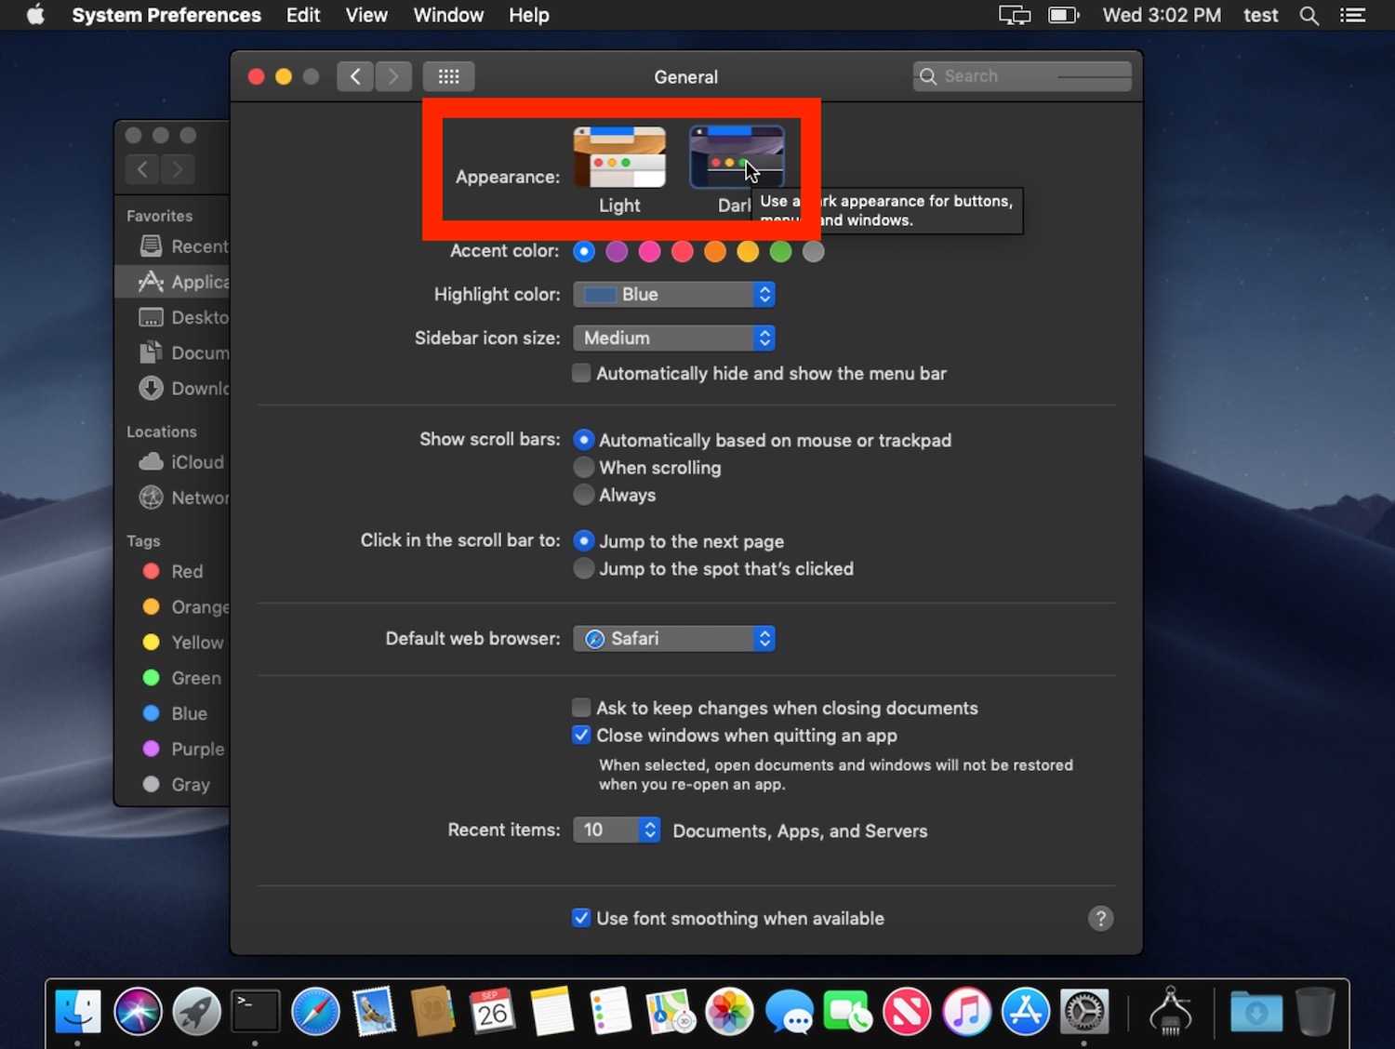1395x1049 pixels.
Task: Open Spotlight search magnifier in menu bar
Action: (1309, 16)
